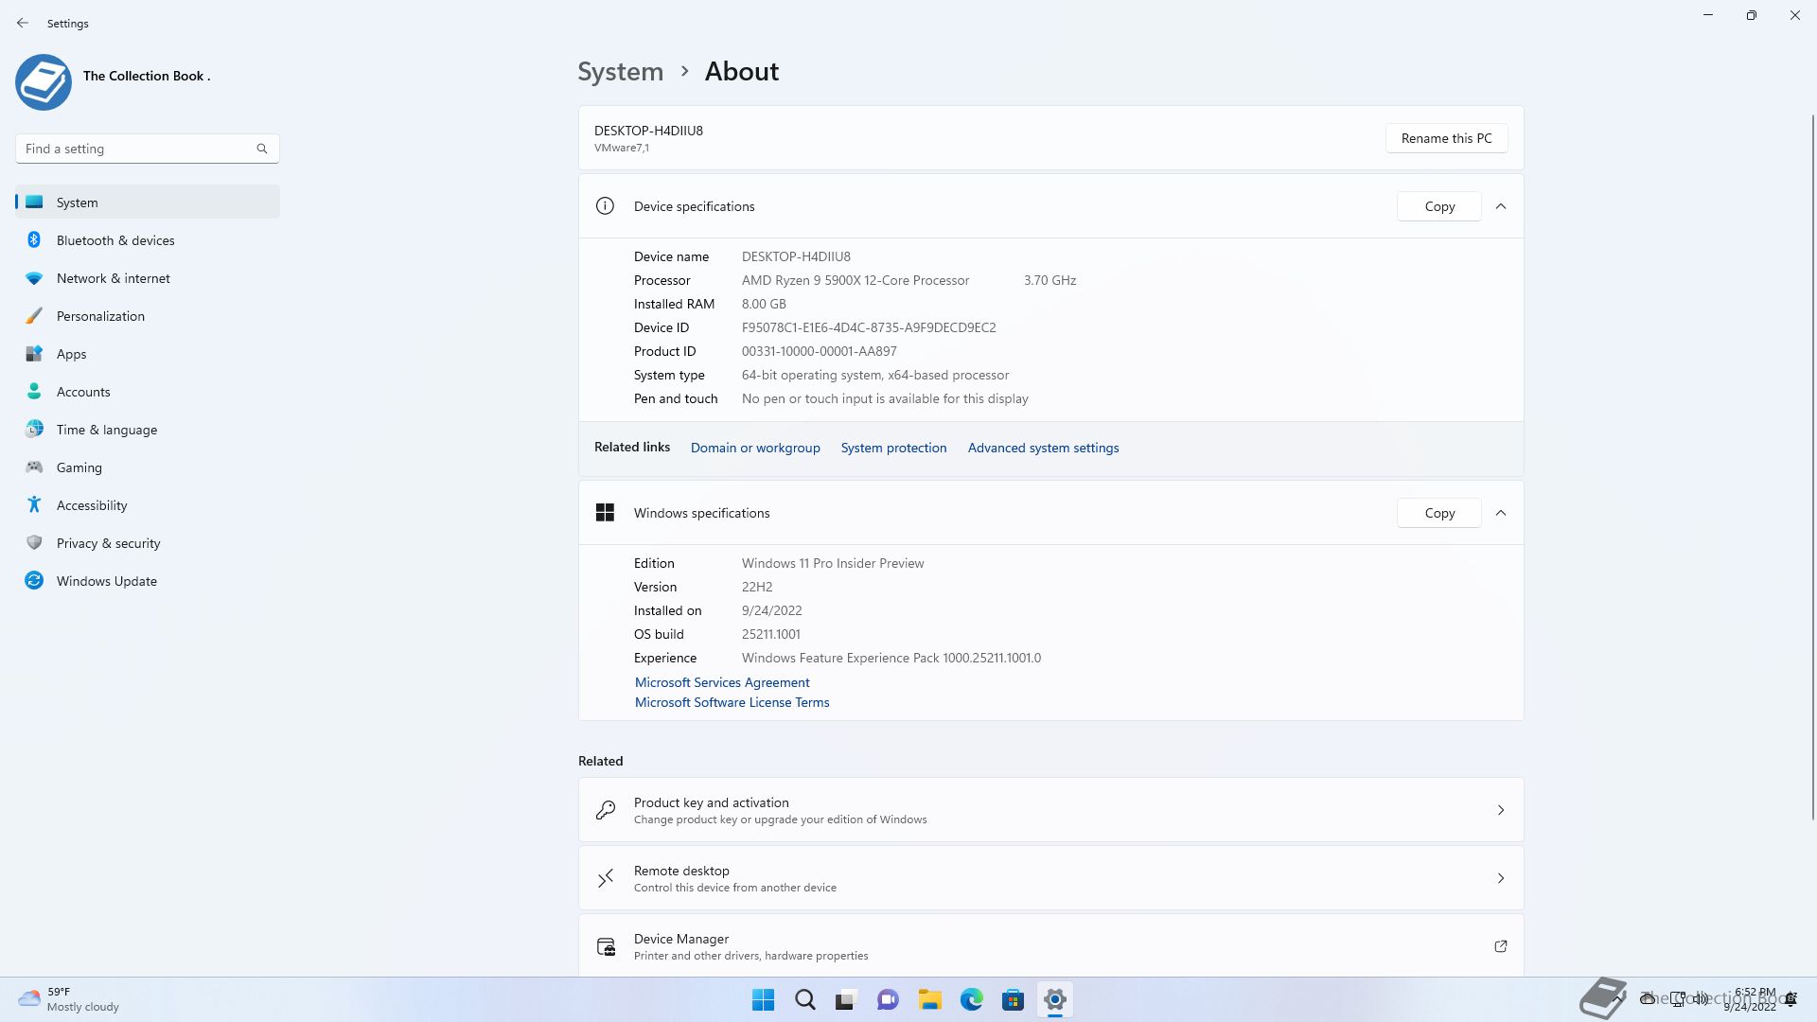1817x1022 pixels.
Task: Click the Device Manager printer icon
Action: [606, 946]
